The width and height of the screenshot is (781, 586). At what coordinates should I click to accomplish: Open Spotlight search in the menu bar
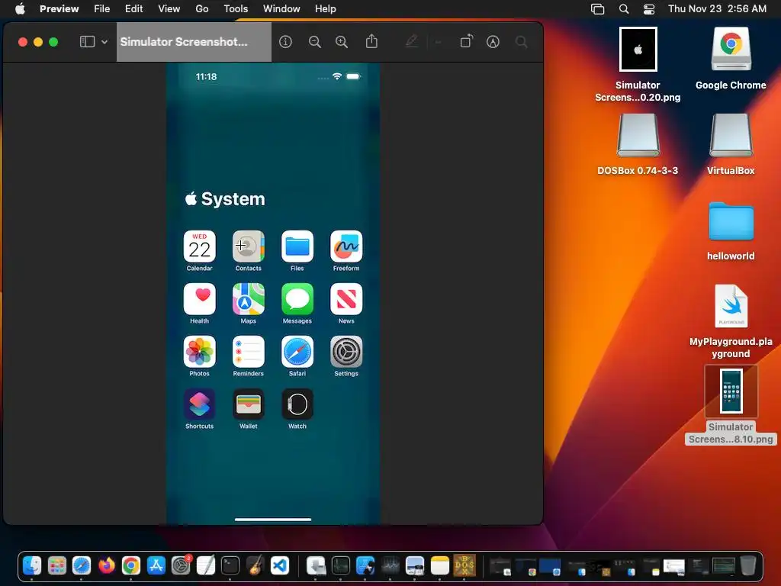pyautogui.click(x=624, y=8)
